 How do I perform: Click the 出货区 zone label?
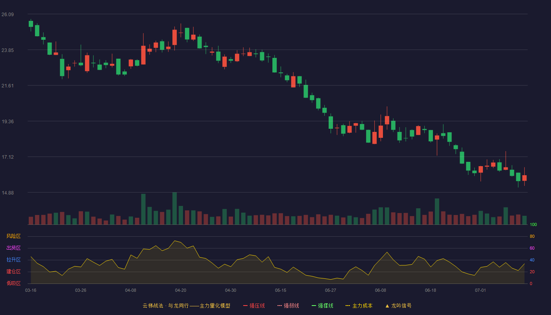(x=13, y=248)
